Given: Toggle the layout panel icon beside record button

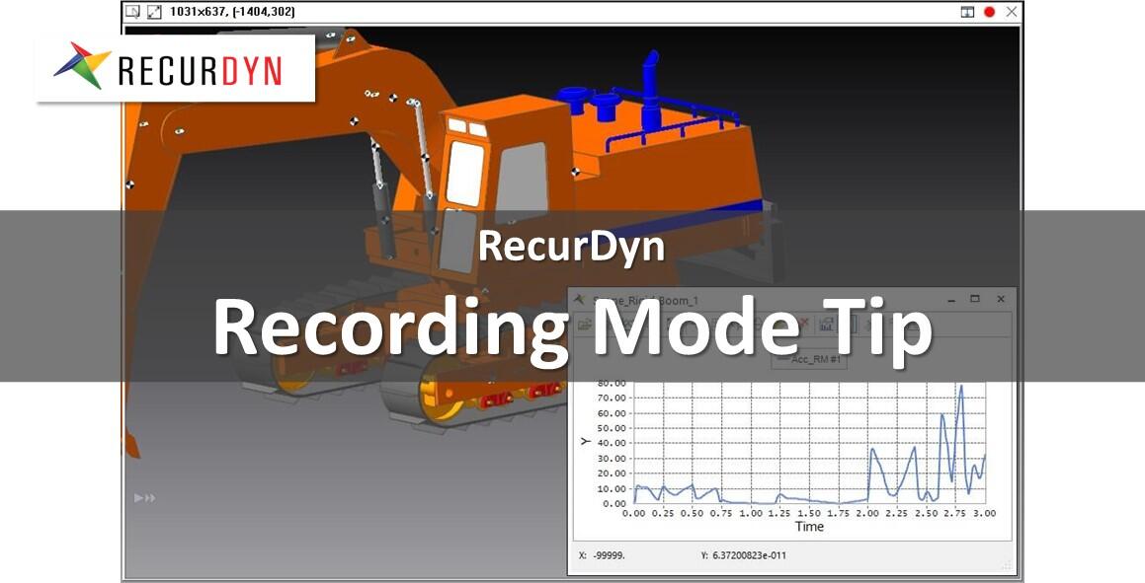Looking at the screenshot, I should point(967,12).
